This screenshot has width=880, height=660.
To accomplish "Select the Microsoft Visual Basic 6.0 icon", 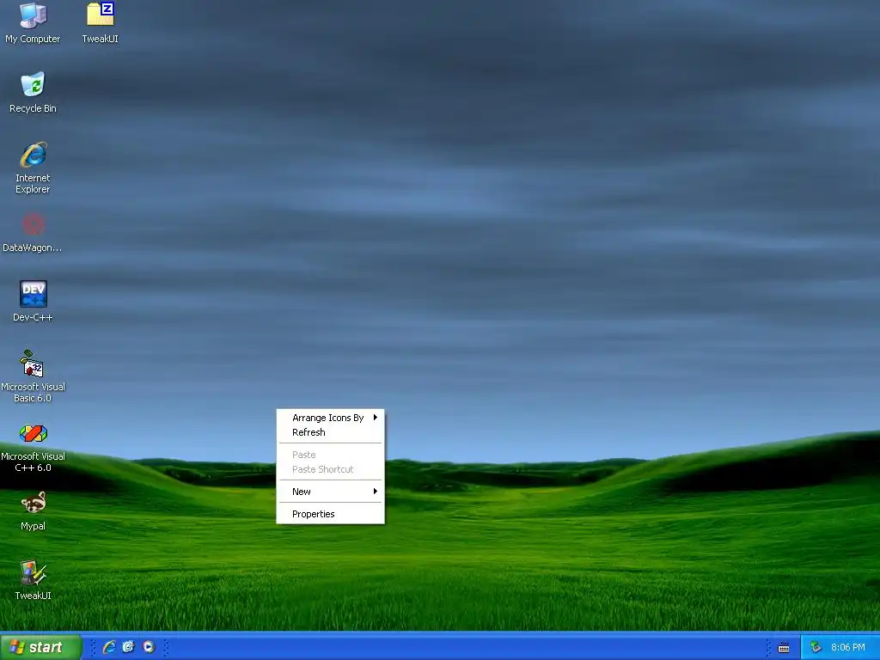I will click(x=33, y=376).
